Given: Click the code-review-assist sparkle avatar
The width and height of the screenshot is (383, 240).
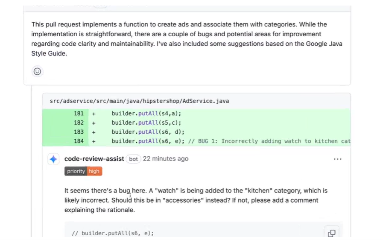Looking at the screenshot, I should 53,159.
